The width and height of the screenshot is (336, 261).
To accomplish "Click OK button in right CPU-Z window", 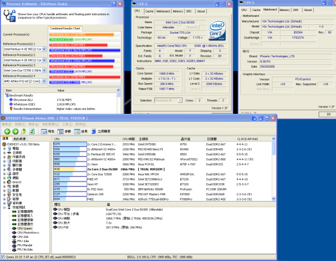I will point(329,114).
